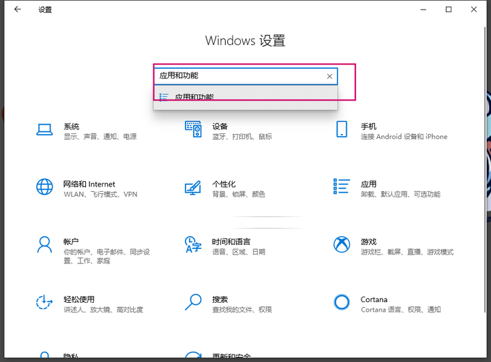Image resolution: width=491 pixels, height=362 pixels.
Task: Close the 设置 window
Action: (474, 10)
